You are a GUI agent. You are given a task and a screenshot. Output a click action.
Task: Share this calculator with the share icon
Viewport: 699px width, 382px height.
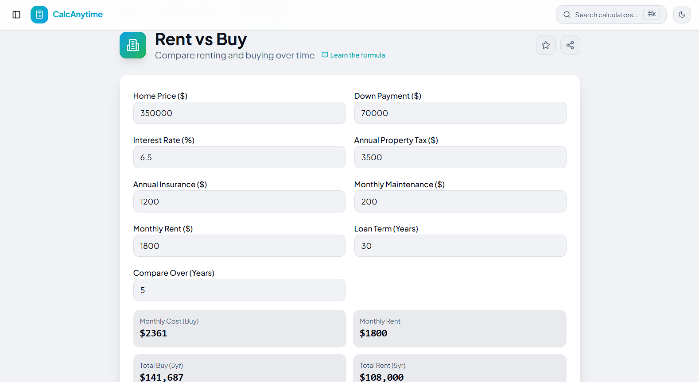coord(570,45)
